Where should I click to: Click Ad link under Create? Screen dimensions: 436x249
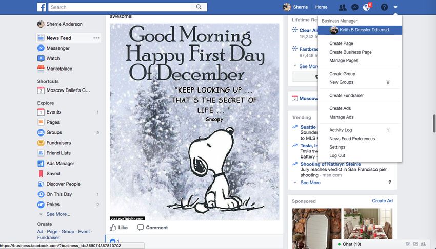[40, 231]
